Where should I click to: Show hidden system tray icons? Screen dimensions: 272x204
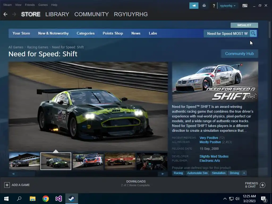click(225, 199)
